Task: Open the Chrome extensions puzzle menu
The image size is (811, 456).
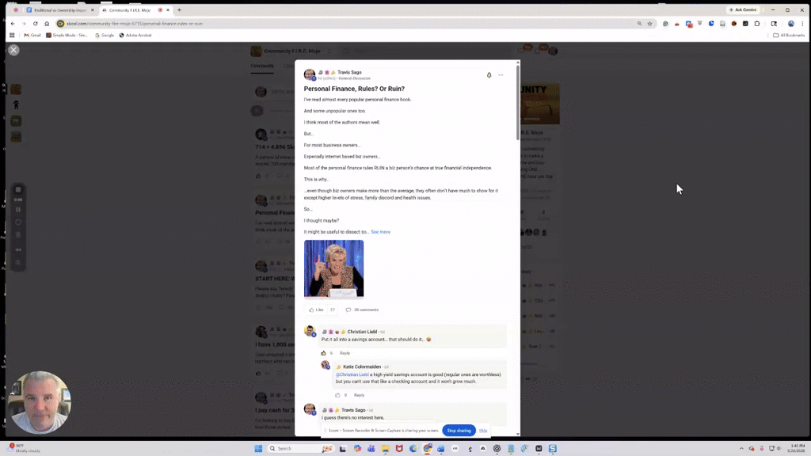Action: point(756,24)
